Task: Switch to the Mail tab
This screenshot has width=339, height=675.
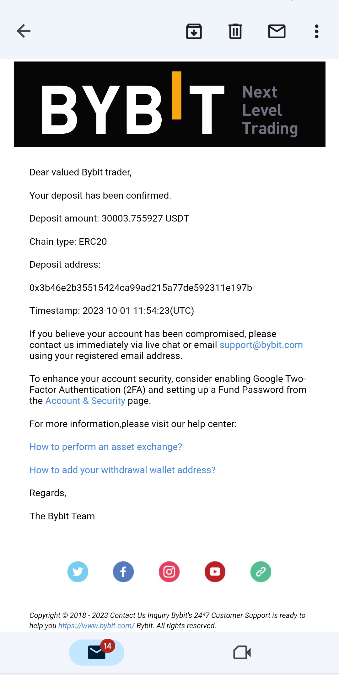Action: click(97, 652)
